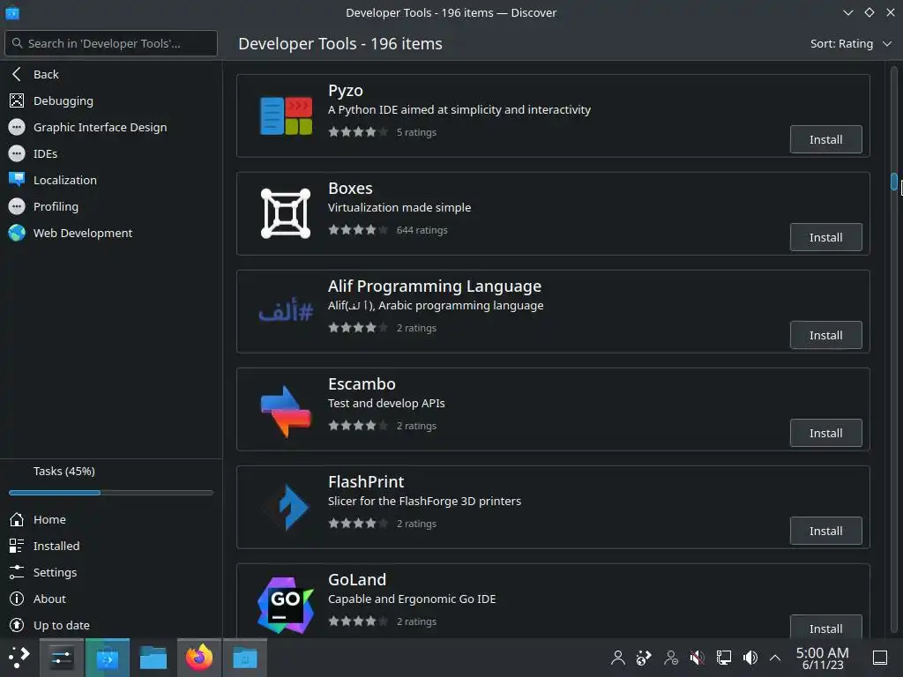
Task: Click the Show Desktop button in taskbar
Action: pyautogui.click(x=879, y=658)
